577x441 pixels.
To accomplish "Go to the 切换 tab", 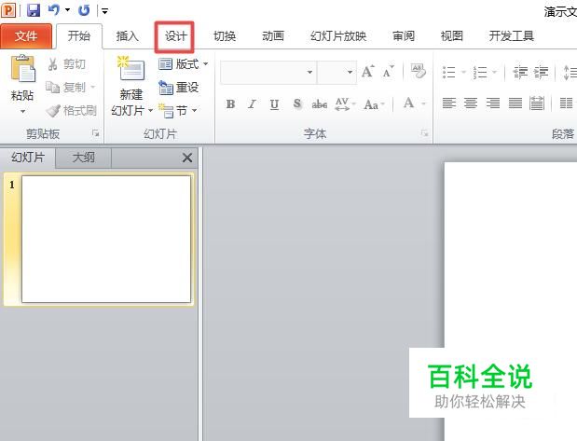I will 225,36.
